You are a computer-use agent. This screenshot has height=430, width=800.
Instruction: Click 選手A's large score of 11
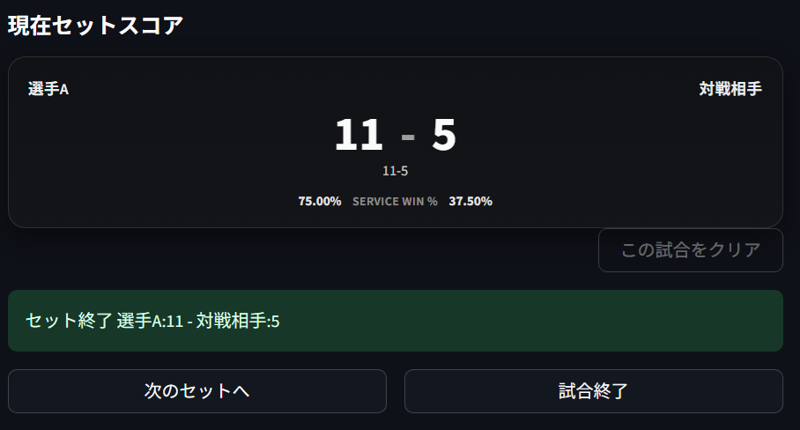(359, 136)
